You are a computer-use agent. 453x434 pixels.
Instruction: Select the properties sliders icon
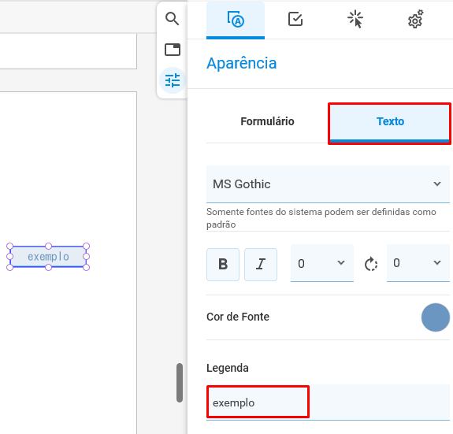click(173, 80)
